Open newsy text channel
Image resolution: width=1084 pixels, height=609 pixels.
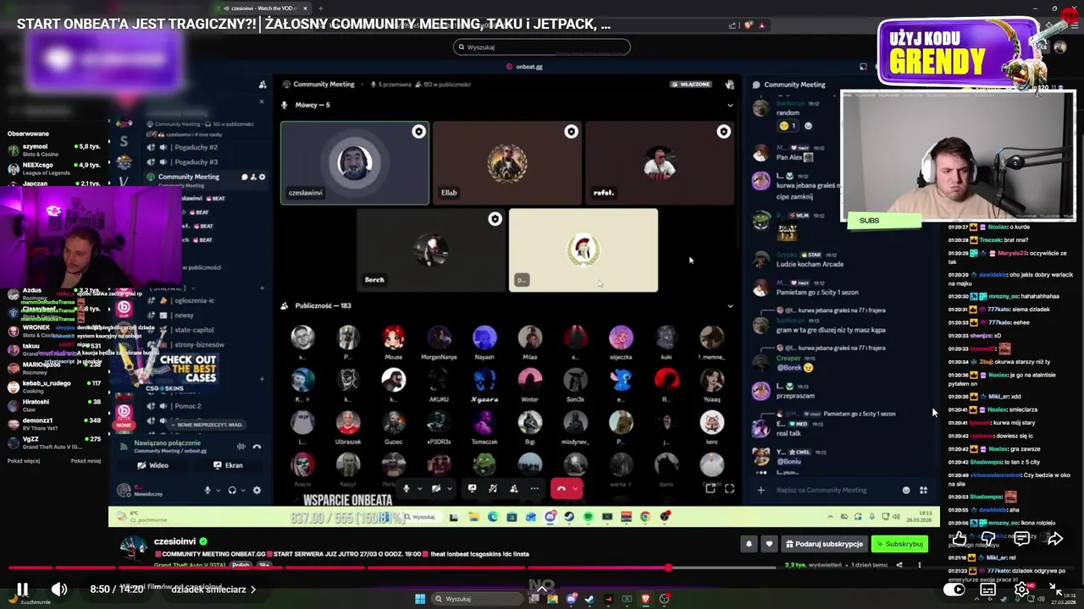click(x=184, y=315)
